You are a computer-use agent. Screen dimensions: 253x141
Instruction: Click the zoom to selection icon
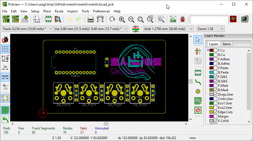[150, 19]
